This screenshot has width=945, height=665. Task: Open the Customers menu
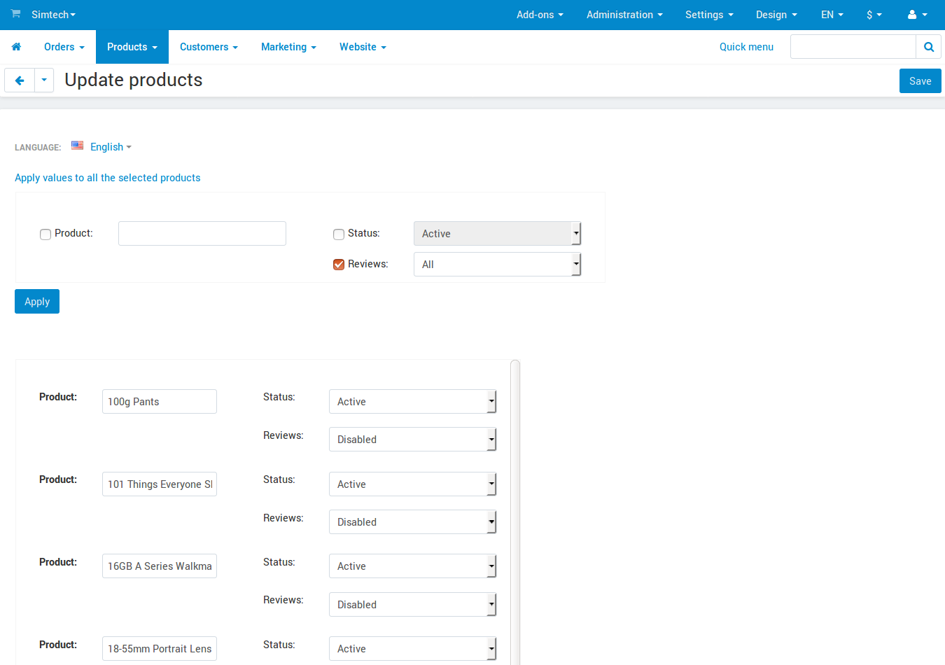tap(209, 47)
